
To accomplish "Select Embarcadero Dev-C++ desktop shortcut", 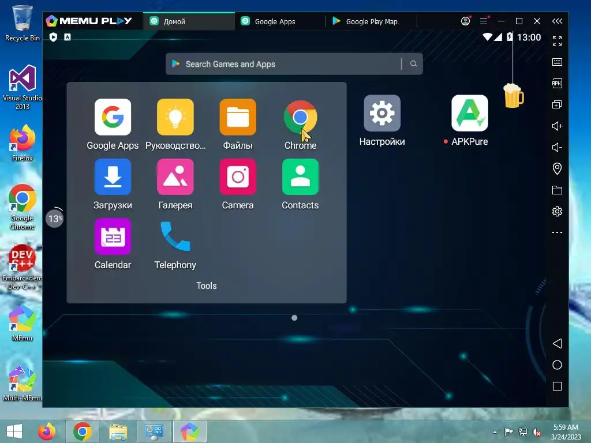I will pyautogui.click(x=23, y=268).
